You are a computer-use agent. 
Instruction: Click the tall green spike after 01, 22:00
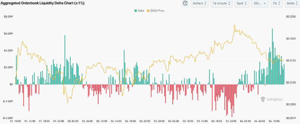(65, 60)
